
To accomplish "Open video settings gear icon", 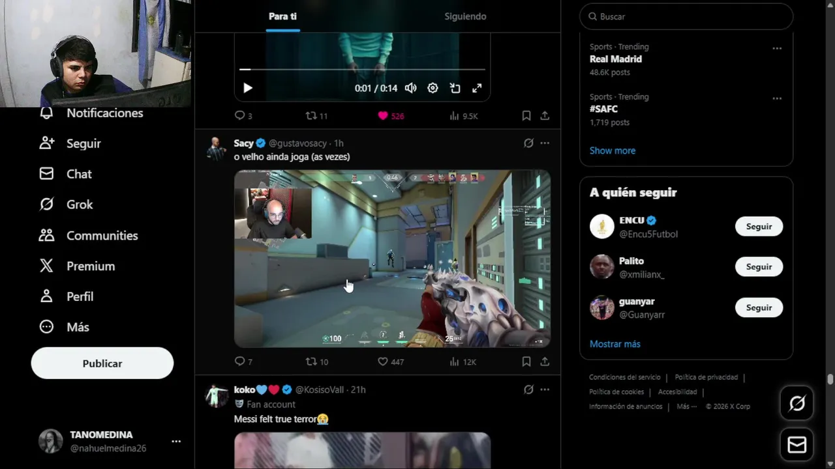I will (433, 88).
